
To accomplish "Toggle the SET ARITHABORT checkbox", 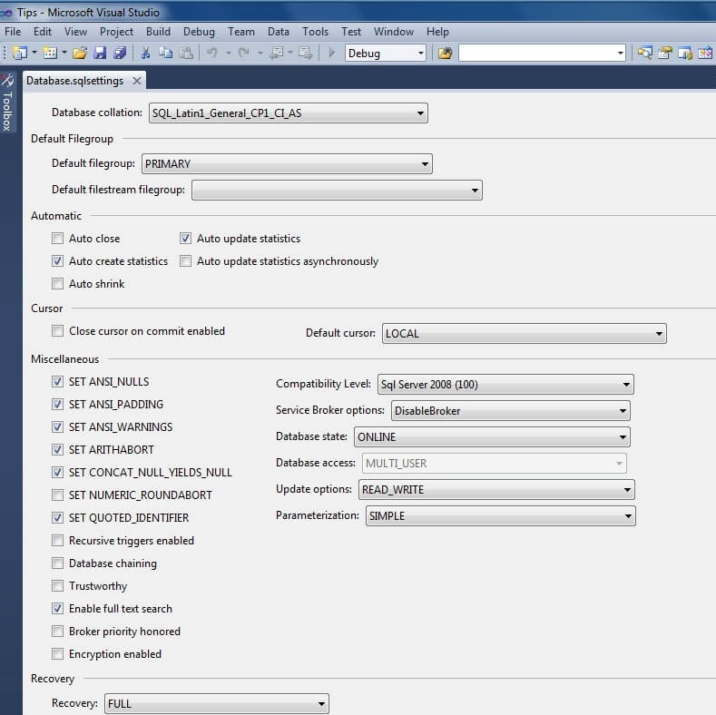I will click(x=57, y=450).
